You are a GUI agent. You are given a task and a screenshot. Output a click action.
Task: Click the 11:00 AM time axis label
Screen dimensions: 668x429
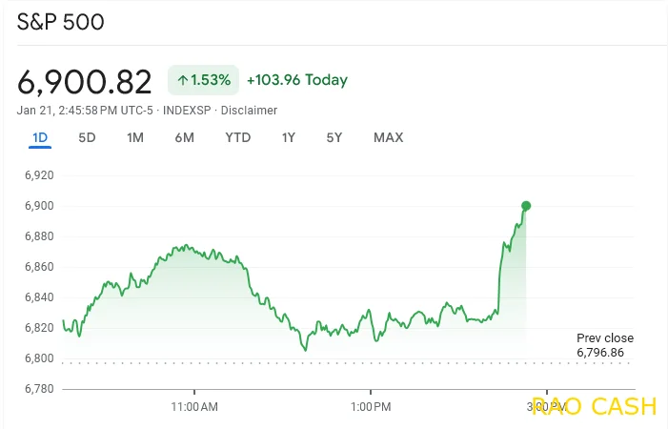pyautogui.click(x=193, y=407)
